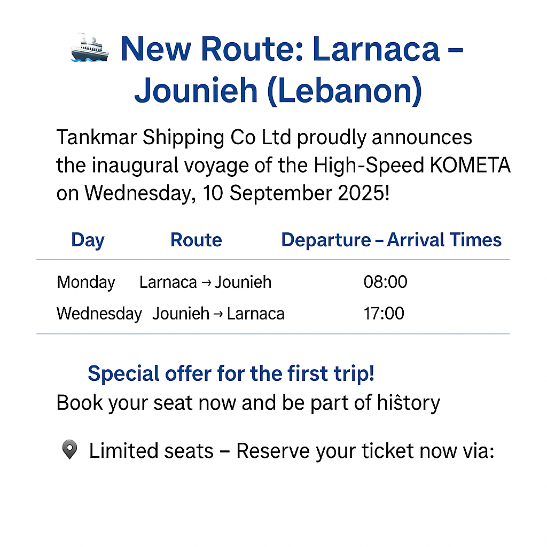The width and height of the screenshot is (547, 547).
Task: Click "Reserve your ticket now via:" text
Action: (x=365, y=451)
